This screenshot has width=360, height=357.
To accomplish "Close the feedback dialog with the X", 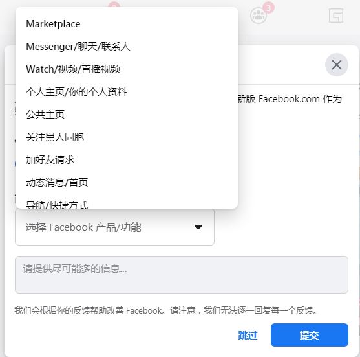I will (x=336, y=65).
